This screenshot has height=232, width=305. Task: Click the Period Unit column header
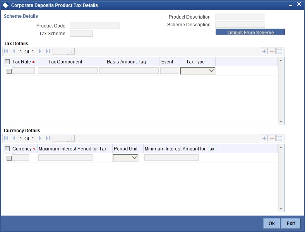click(x=128, y=149)
